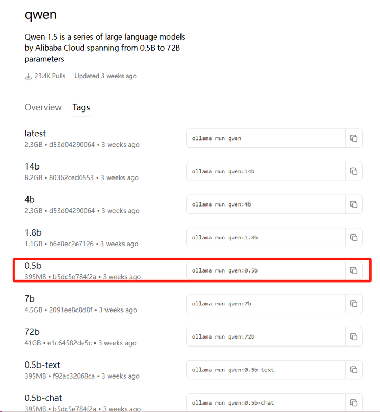Click the 'ollama run qwen:14b' command field
The width and height of the screenshot is (380, 412).
pos(266,171)
